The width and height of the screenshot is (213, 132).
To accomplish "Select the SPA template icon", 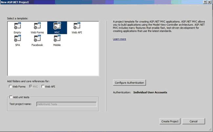I will pos(17,38).
